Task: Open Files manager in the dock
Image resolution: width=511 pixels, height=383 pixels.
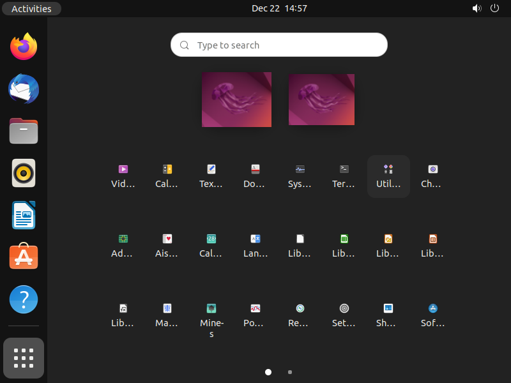Action: (24, 131)
